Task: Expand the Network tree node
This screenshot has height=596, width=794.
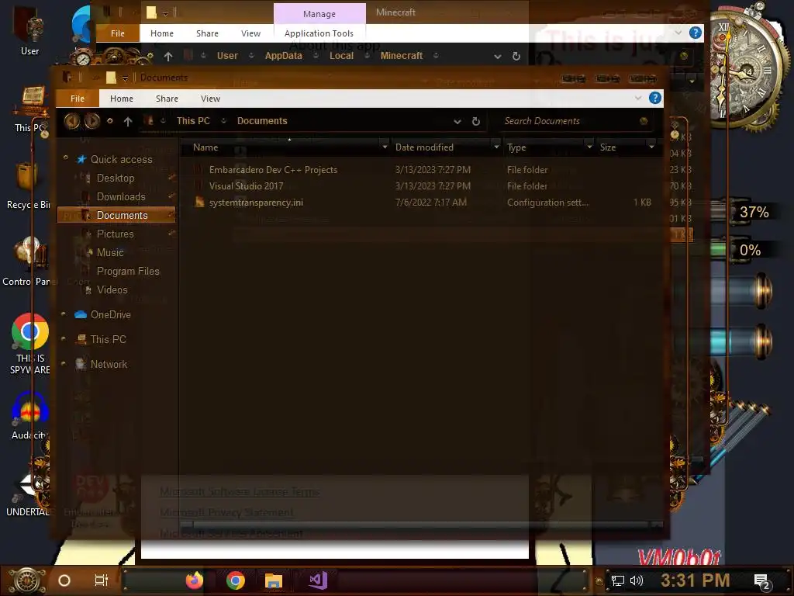Action: [64, 363]
